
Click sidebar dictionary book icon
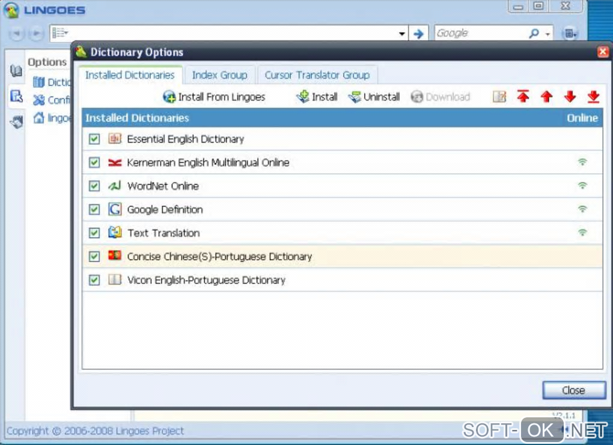click(16, 71)
